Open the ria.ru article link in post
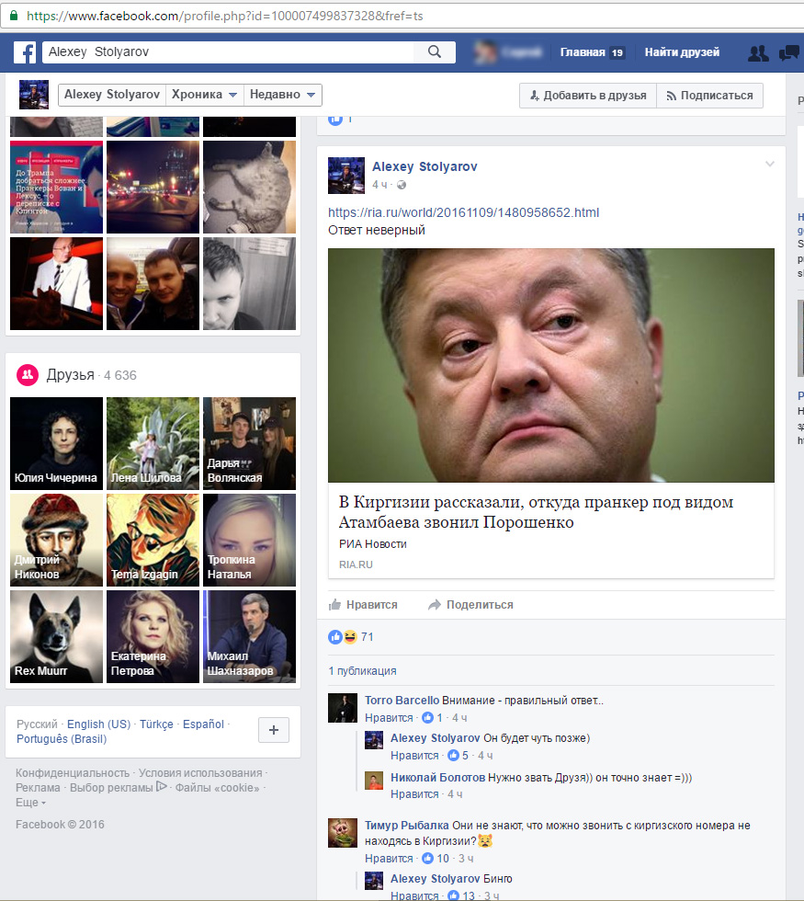Image resolution: width=804 pixels, height=901 pixels. (463, 212)
